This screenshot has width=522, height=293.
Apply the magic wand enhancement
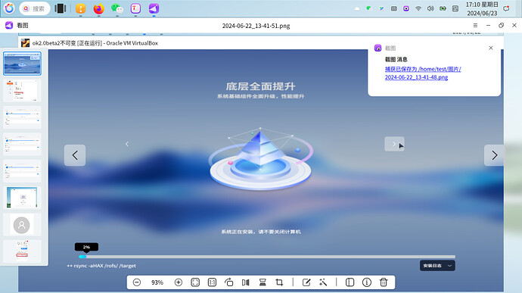click(x=323, y=282)
